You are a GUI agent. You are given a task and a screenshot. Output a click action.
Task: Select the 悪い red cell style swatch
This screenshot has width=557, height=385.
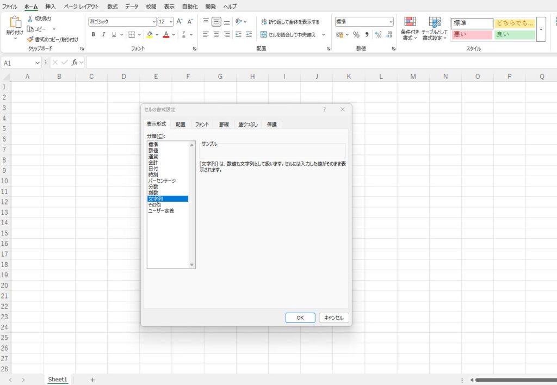471,35
